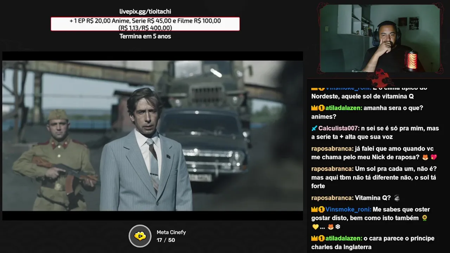Click the sparkling heart emoji after fox emoji

point(433,157)
